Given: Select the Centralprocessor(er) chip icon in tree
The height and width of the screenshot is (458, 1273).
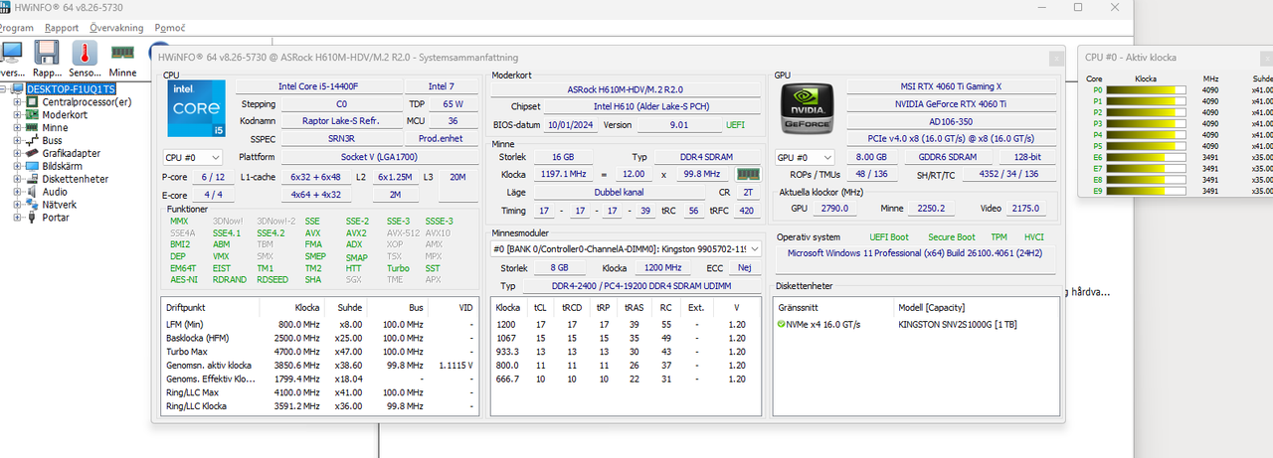Looking at the screenshot, I should (34, 101).
